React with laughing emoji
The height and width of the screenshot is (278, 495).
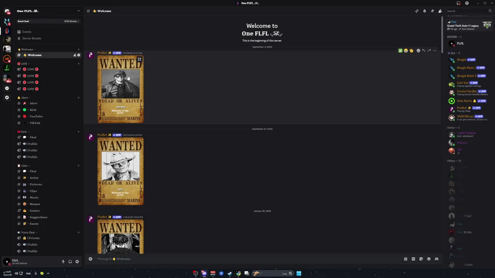(406, 51)
